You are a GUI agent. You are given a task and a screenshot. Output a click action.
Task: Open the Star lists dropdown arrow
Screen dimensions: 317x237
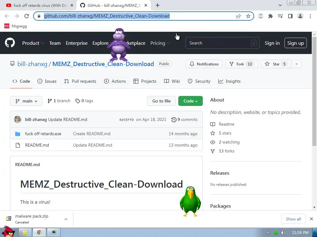(296, 64)
